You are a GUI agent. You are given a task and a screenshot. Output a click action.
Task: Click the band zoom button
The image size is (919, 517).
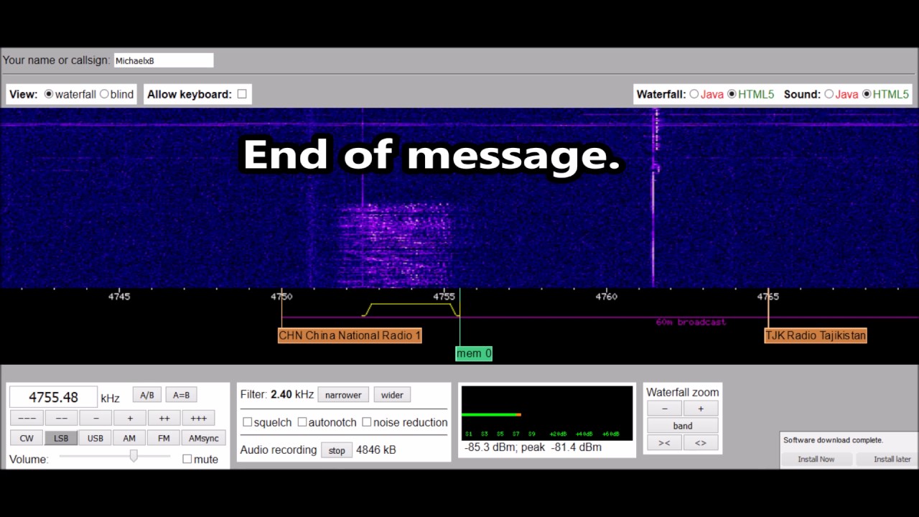coord(683,426)
